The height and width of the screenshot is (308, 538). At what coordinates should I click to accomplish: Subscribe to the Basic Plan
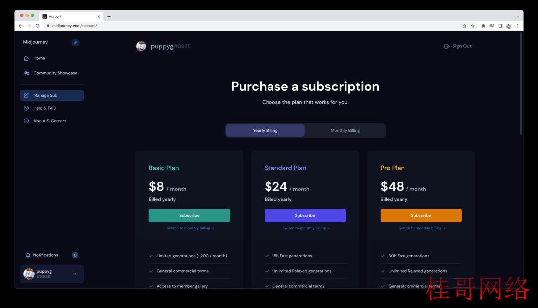[x=189, y=215]
